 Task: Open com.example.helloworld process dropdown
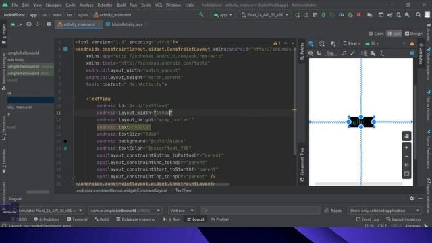click(125, 211)
